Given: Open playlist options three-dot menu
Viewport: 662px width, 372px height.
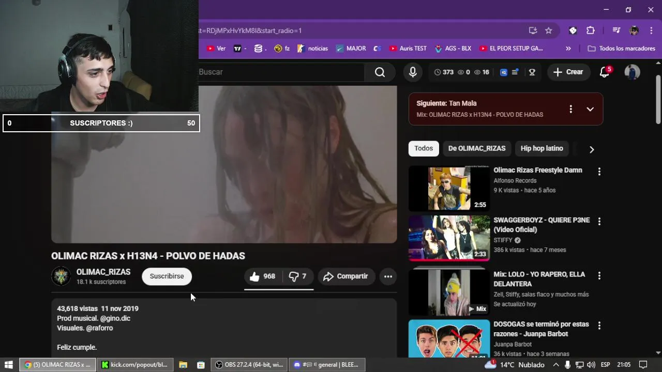Looking at the screenshot, I should 571,109.
